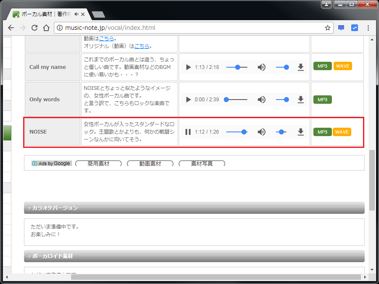The height and width of the screenshot is (284, 379).
Task: Click the 素材写真 ad link
Action: [202, 163]
